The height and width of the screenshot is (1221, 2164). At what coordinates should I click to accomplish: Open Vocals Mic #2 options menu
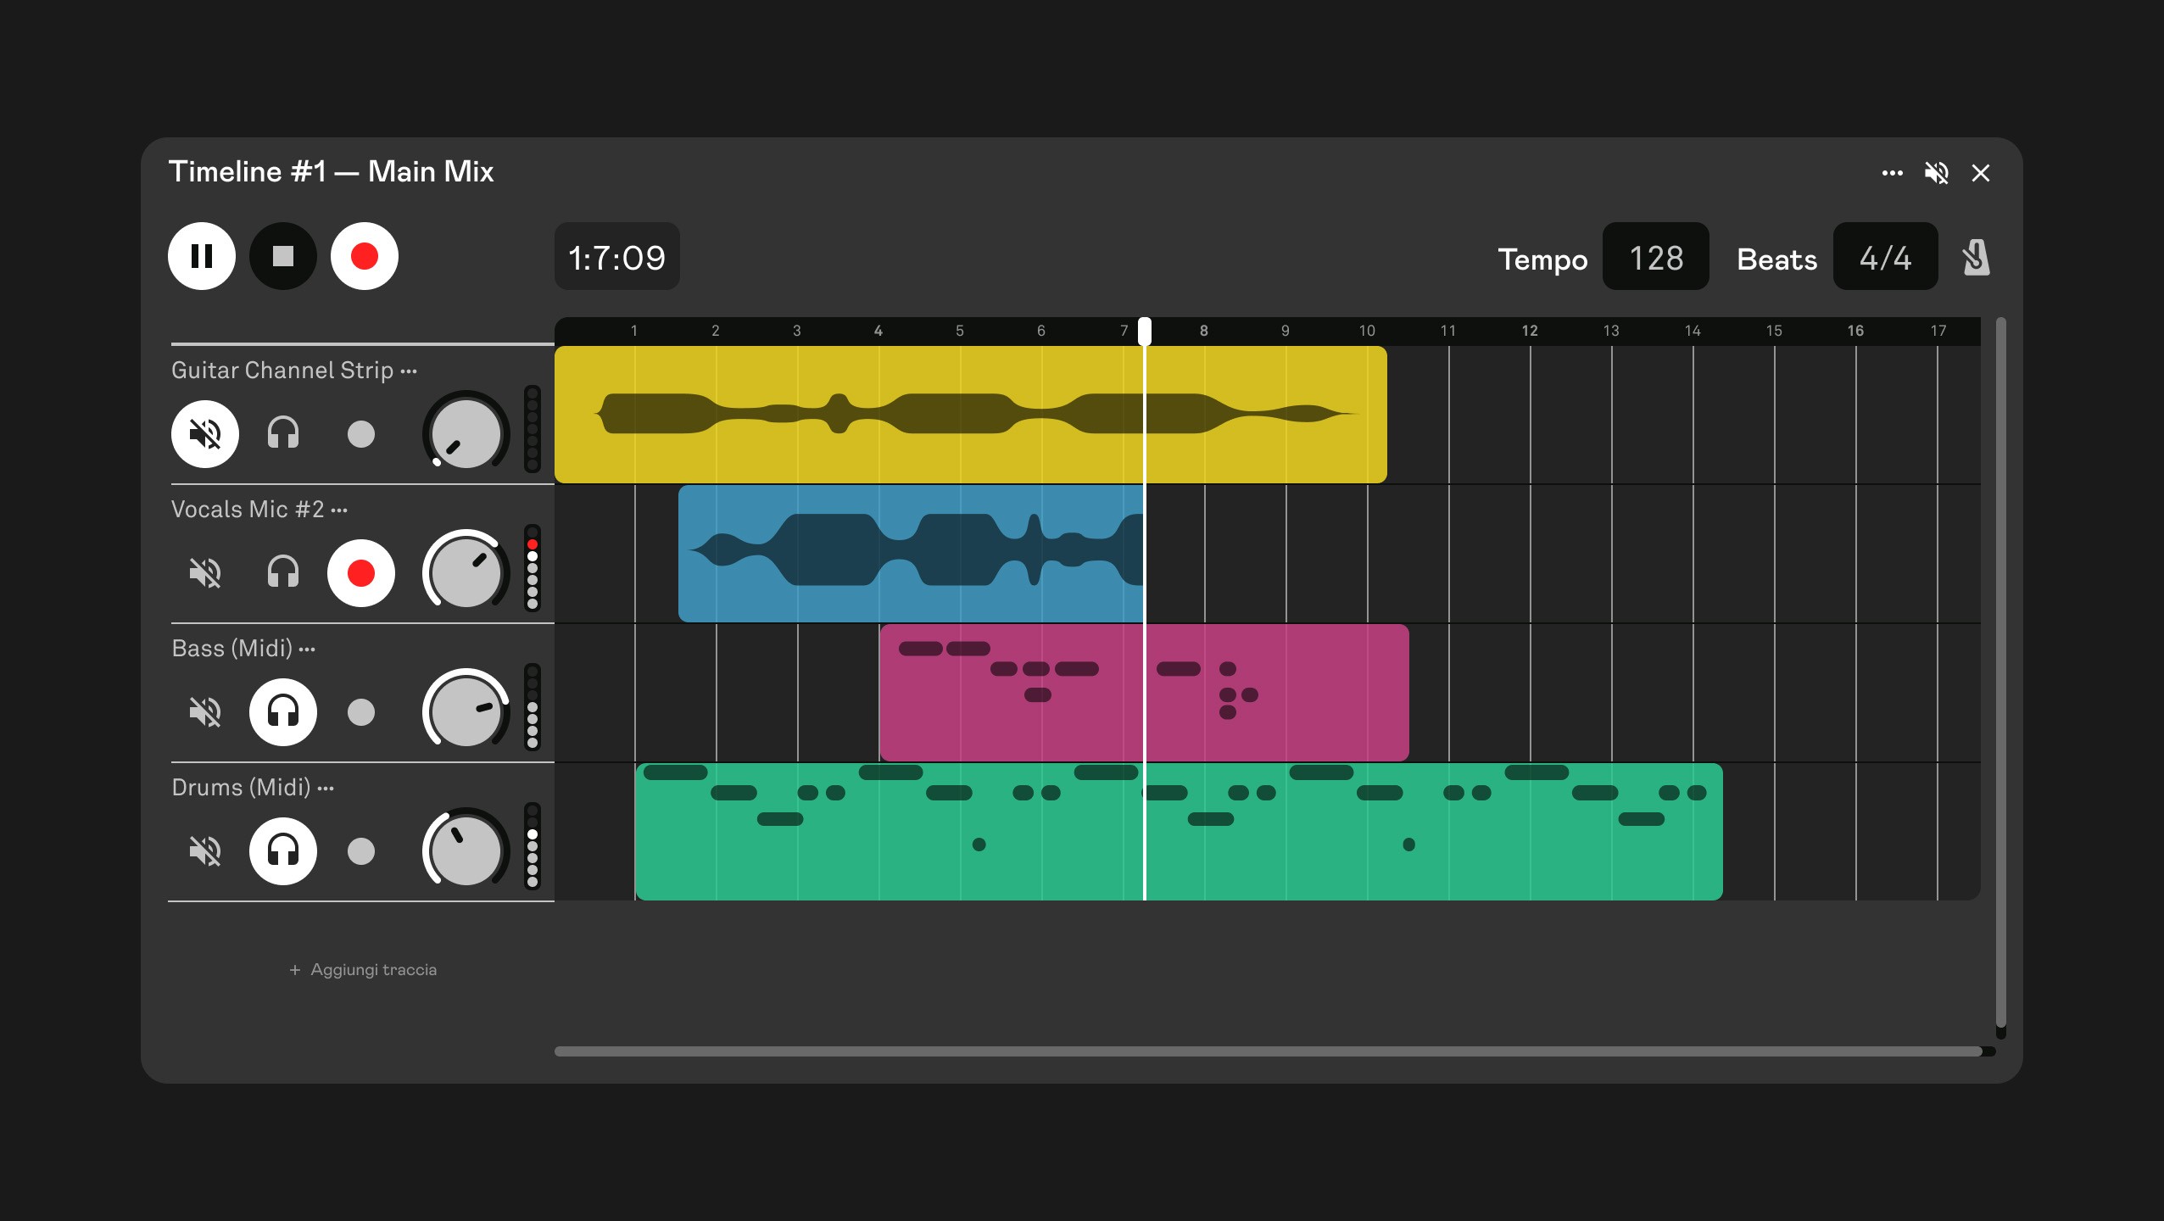[339, 510]
